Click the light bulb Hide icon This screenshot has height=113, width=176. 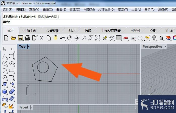154,38
